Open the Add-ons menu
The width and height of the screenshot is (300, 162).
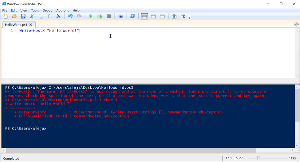pyautogui.click(x=62, y=11)
